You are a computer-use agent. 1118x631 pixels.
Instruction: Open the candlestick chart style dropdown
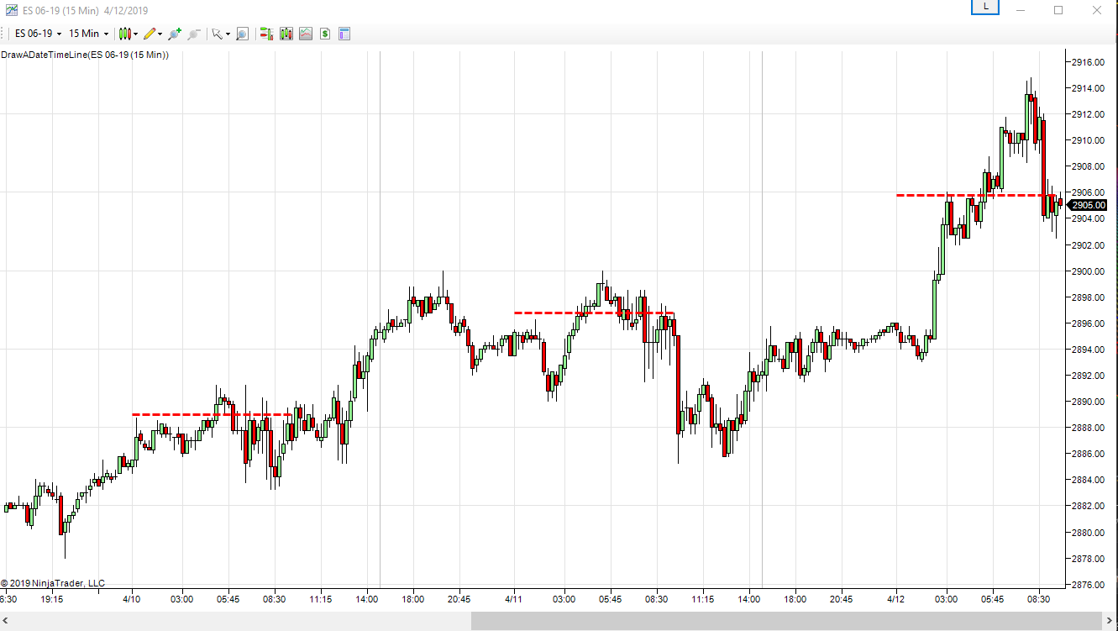click(x=129, y=34)
